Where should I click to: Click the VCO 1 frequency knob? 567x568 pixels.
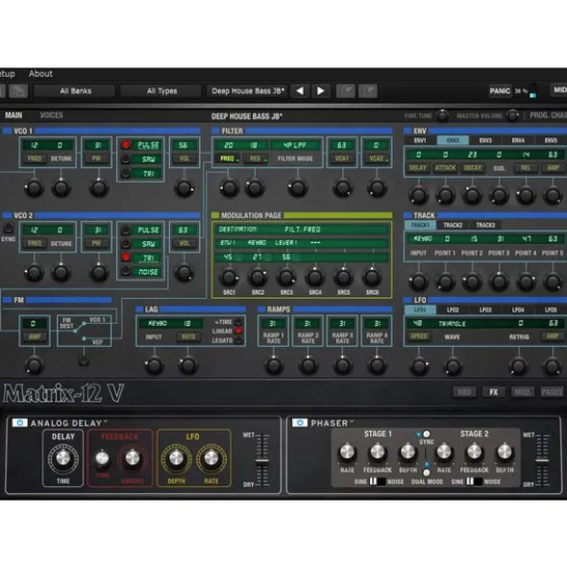34,188
